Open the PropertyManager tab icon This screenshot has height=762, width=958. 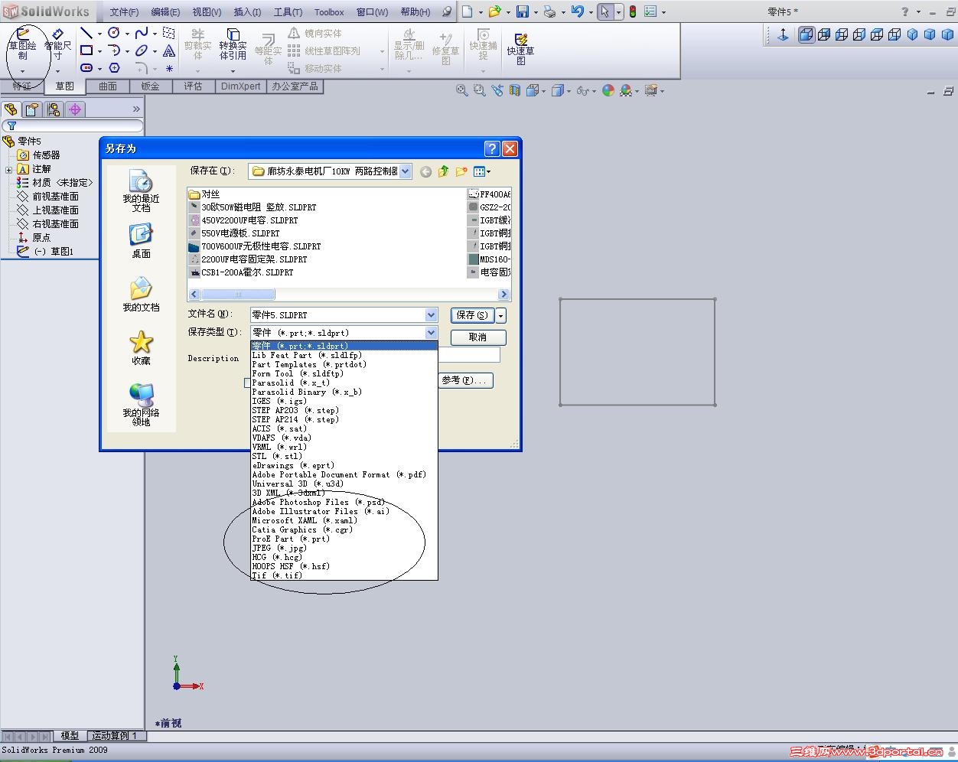coord(31,109)
